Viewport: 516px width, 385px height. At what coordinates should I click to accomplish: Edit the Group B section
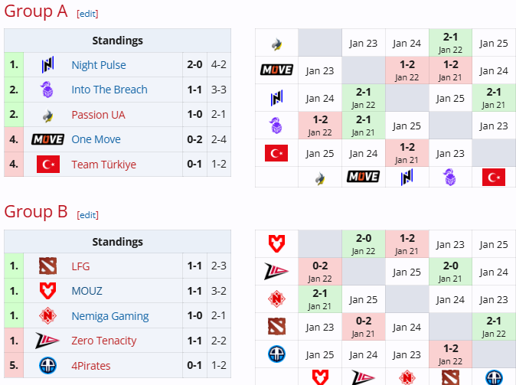click(x=87, y=215)
